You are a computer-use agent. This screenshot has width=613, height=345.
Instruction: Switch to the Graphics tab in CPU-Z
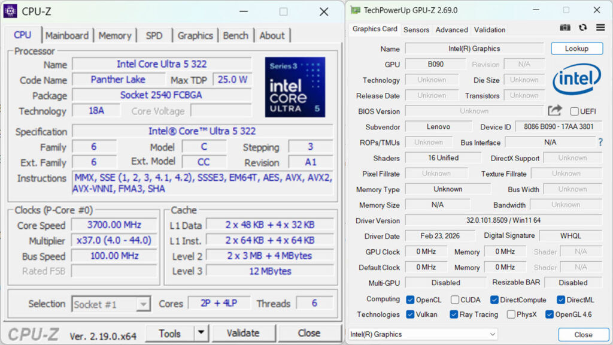pos(195,35)
